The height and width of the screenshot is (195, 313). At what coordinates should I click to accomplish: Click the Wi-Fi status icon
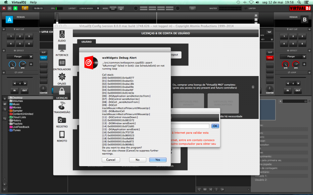251,2
